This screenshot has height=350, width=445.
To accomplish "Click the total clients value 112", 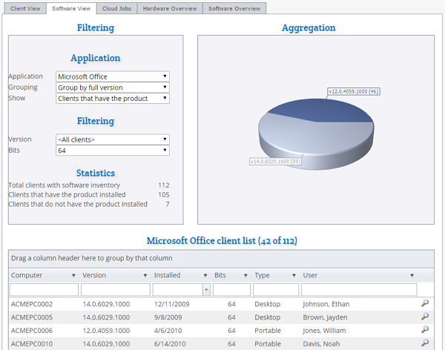I will click(164, 185).
